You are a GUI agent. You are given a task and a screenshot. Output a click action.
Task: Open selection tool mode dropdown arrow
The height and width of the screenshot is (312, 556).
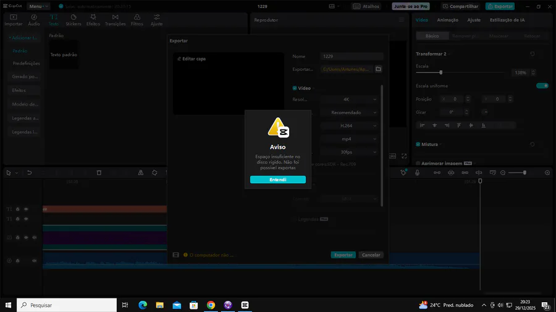click(16, 173)
